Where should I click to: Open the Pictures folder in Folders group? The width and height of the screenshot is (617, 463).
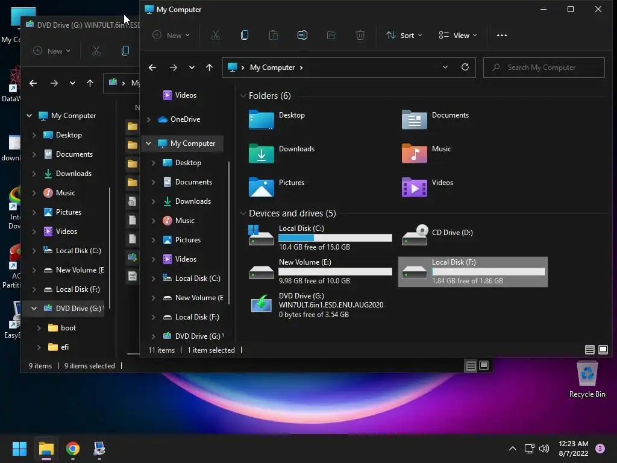[277, 187]
